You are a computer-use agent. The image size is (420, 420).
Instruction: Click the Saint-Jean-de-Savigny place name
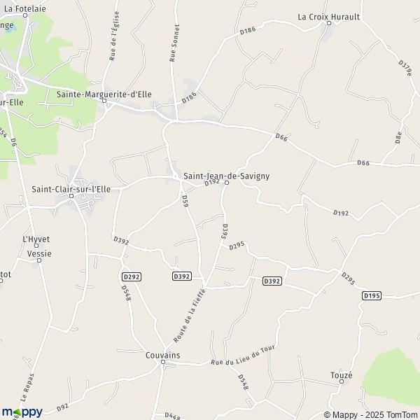226,176
